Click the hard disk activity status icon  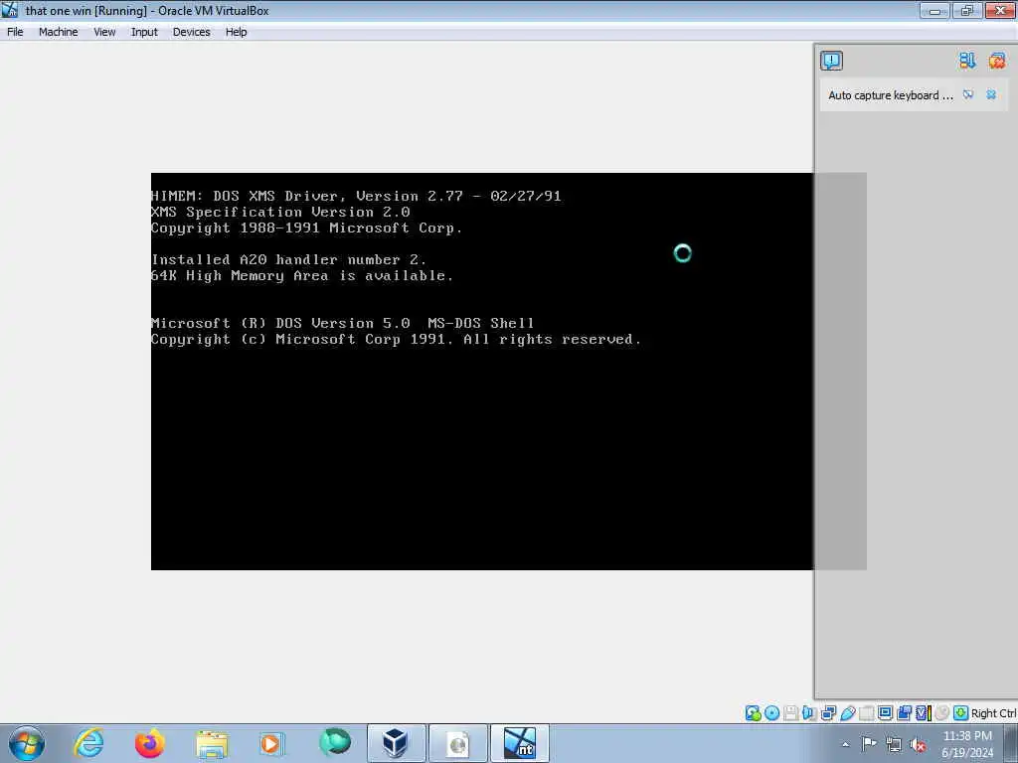[x=753, y=713]
